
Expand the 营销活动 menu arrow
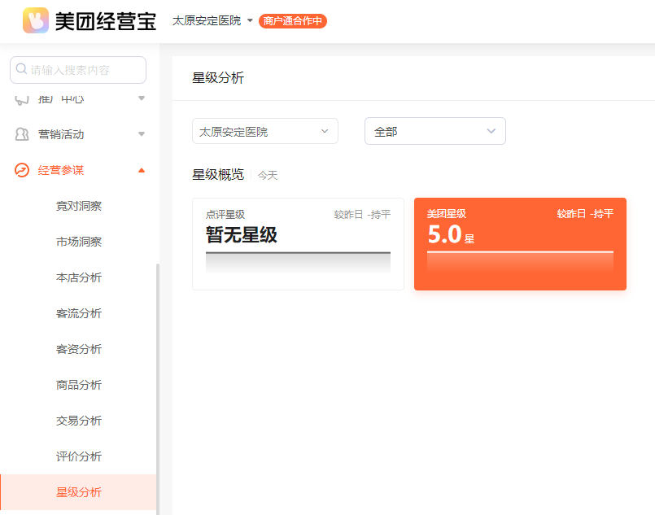point(142,134)
